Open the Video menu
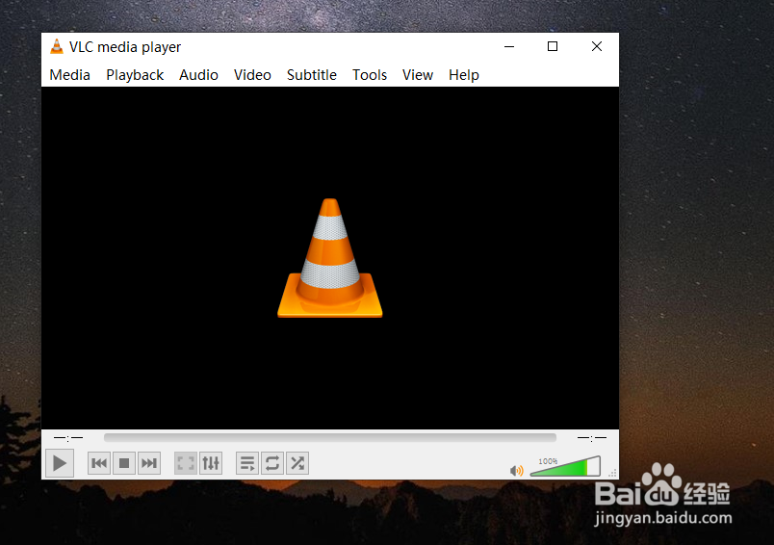This screenshot has height=545, width=774. (x=253, y=75)
